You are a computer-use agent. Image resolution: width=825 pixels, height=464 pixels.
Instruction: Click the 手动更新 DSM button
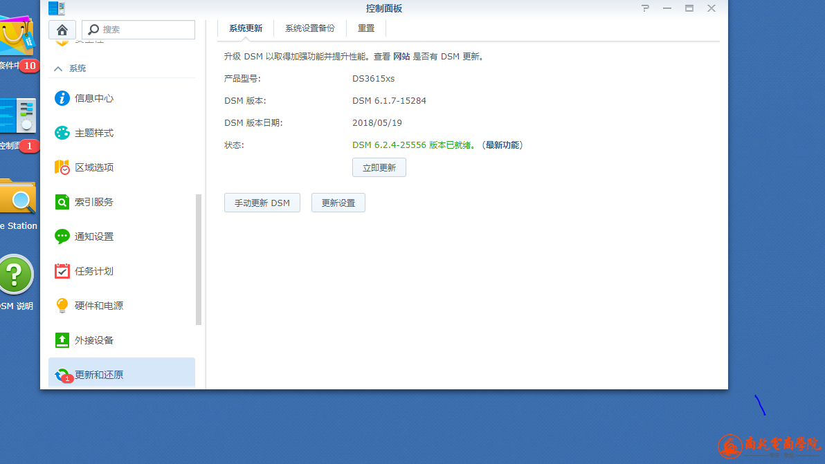click(262, 203)
